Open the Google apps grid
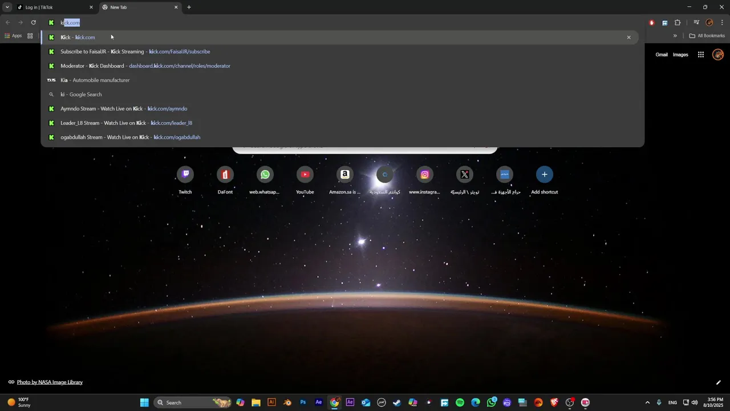Screen dimensions: 730x411 coord(701,55)
